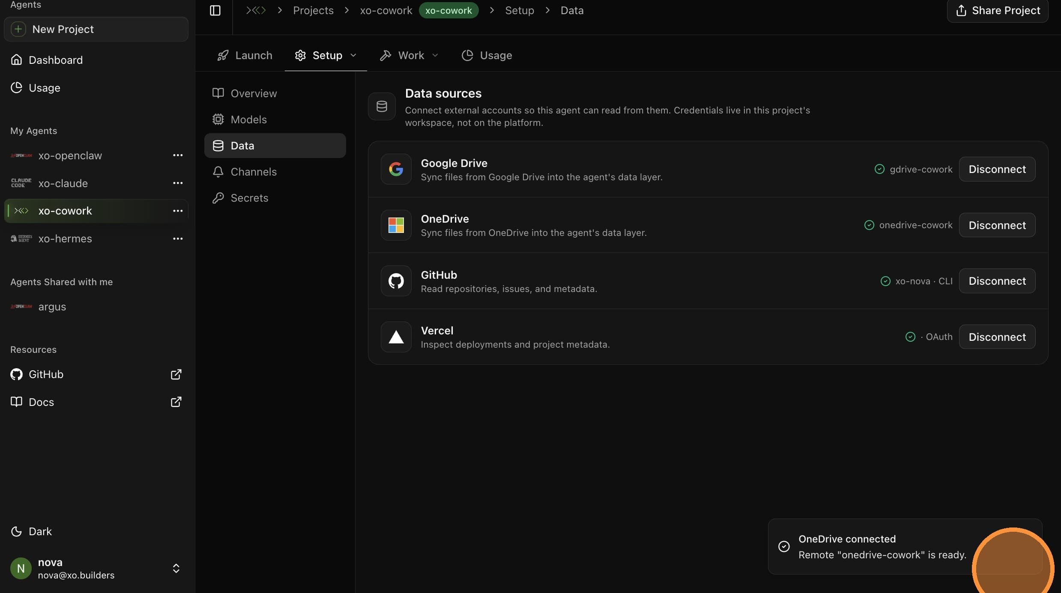Click the Docs external link icon

pos(176,402)
